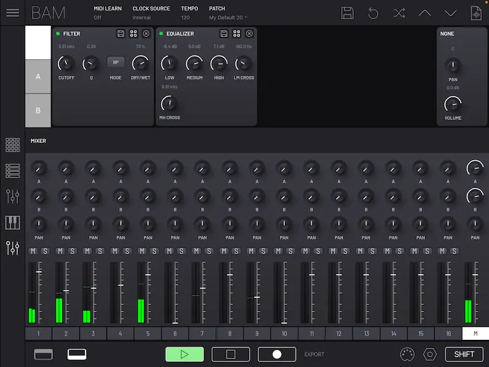Solo mixer channel 16
This screenshot has height=367, width=489.
click(455, 251)
